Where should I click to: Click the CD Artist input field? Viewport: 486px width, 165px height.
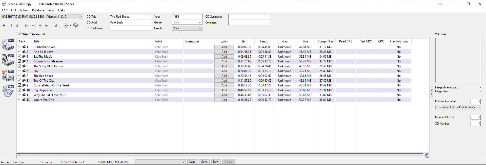130,22
